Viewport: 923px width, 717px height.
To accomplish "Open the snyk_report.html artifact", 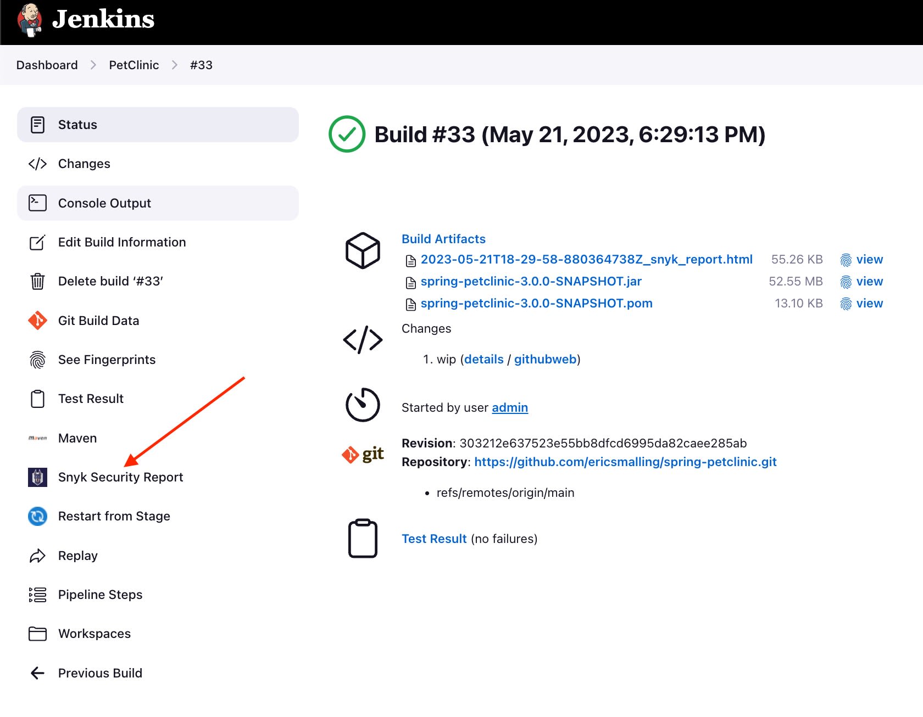I will click(586, 259).
